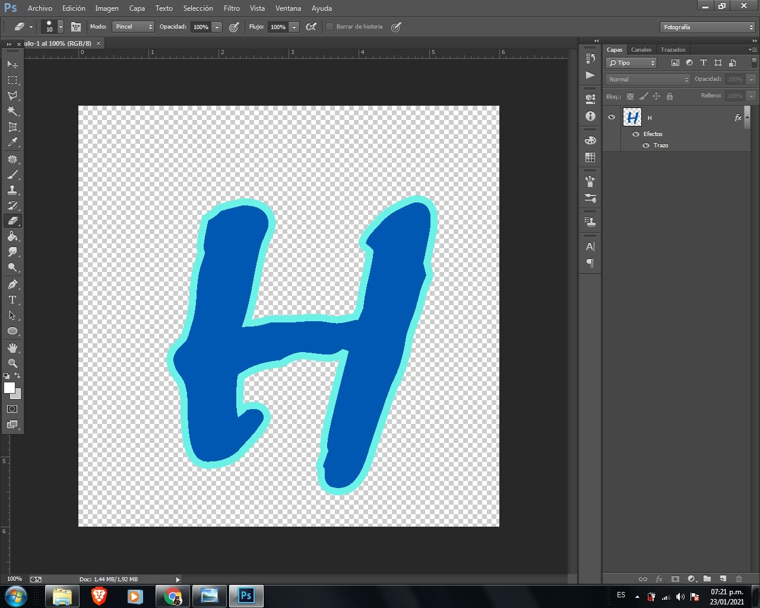Select the Paint Bucket tool
The height and width of the screenshot is (608, 760).
(12, 236)
